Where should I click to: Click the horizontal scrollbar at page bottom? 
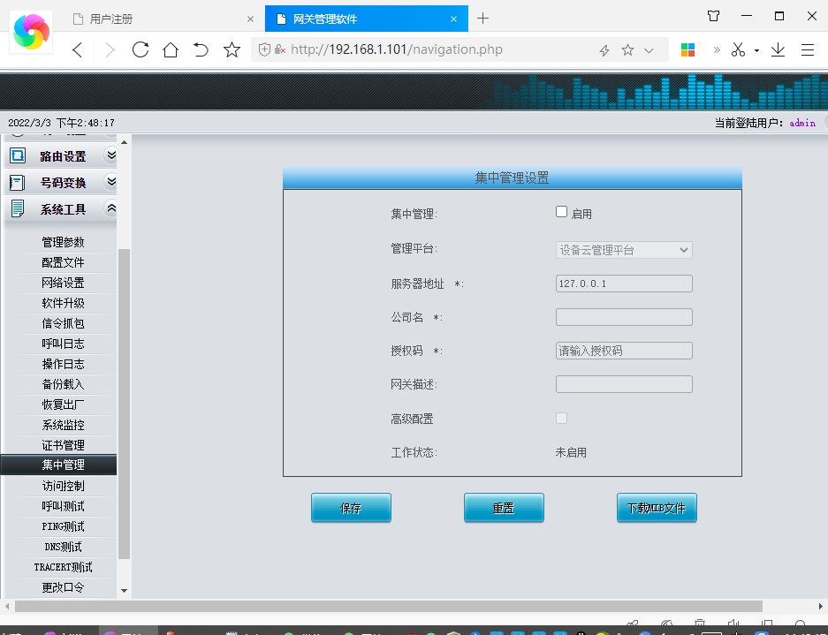tap(389, 606)
